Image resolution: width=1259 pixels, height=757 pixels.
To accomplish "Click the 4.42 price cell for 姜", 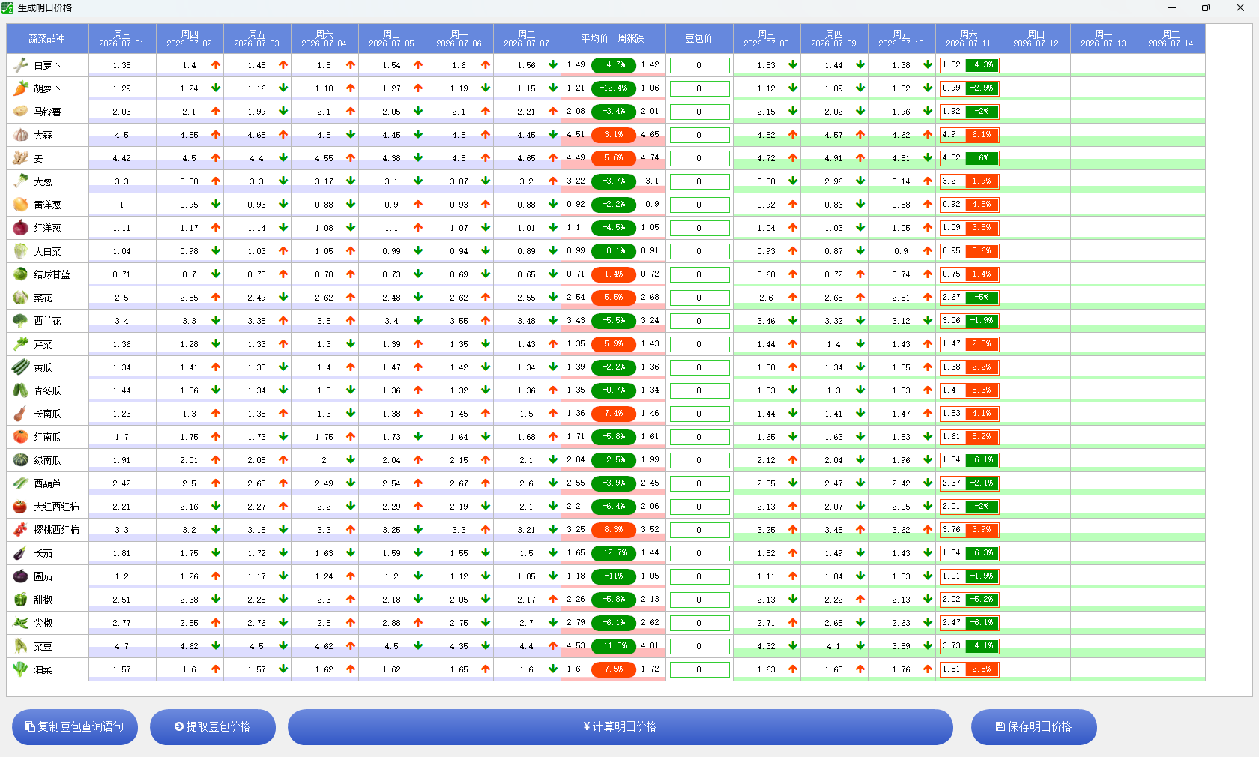I will click(122, 158).
